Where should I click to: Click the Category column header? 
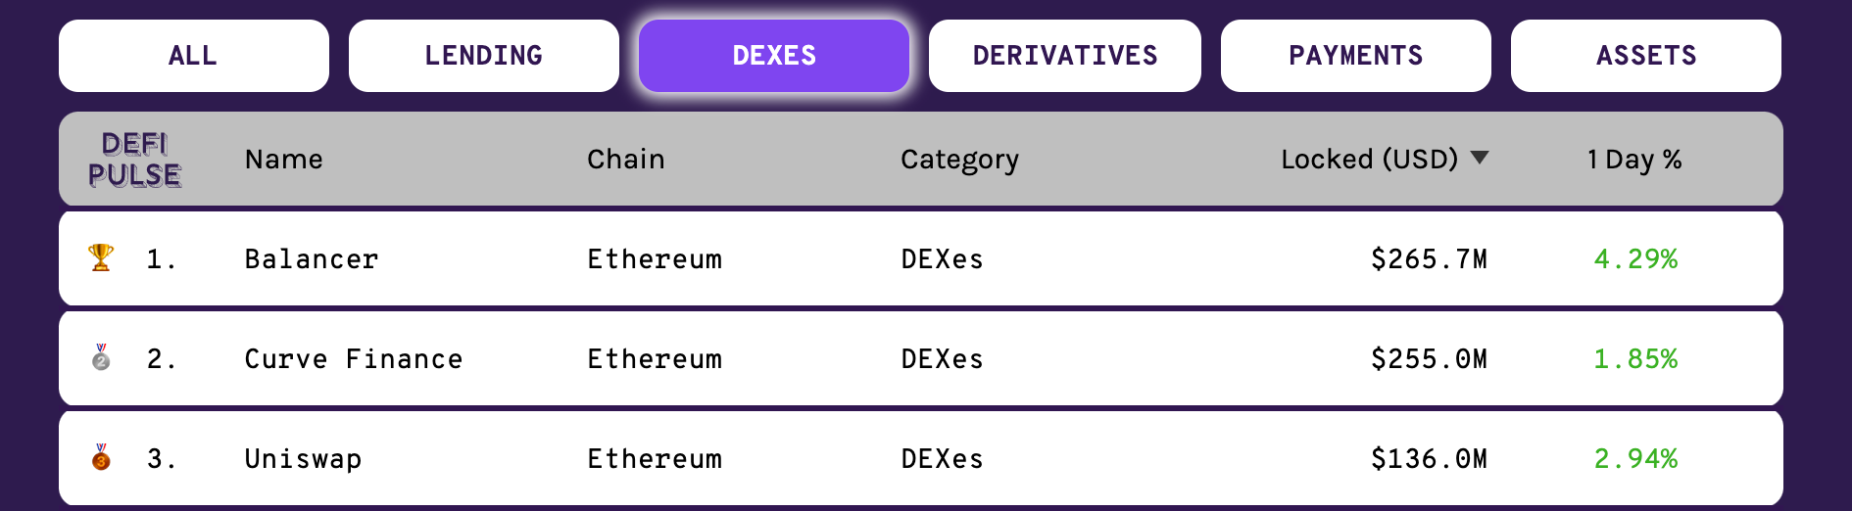click(960, 160)
